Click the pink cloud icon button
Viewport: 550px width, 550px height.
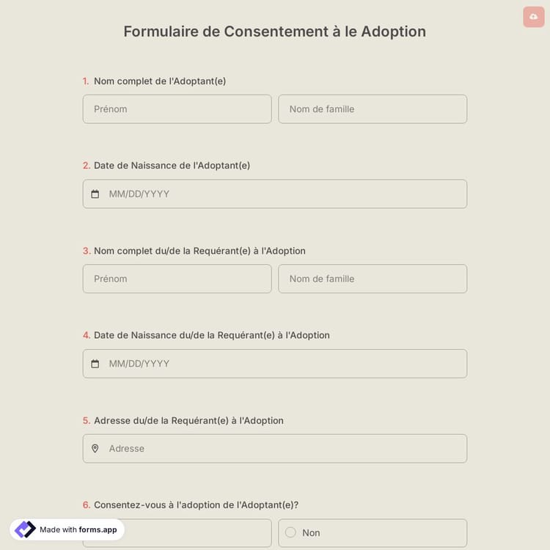534,17
